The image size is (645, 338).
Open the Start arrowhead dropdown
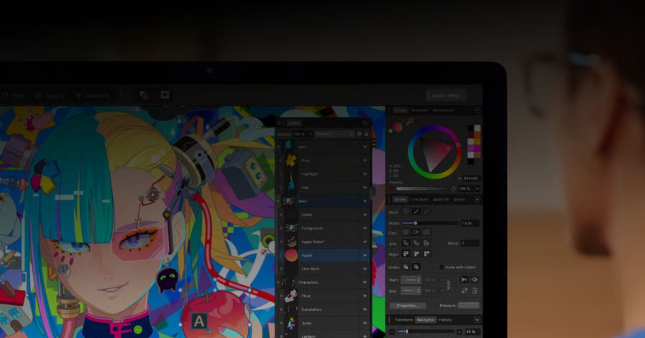(411, 279)
